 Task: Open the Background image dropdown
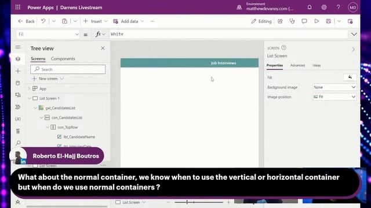click(x=334, y=87)
